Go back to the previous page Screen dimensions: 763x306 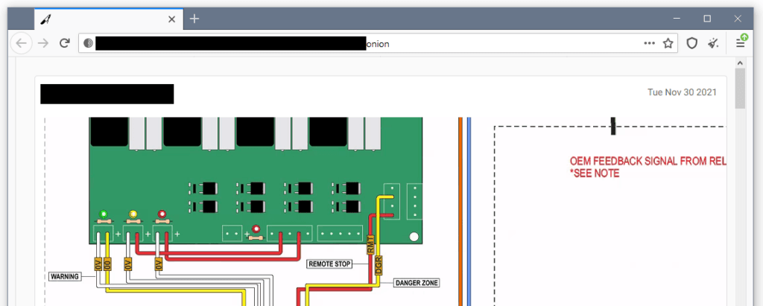21,43
